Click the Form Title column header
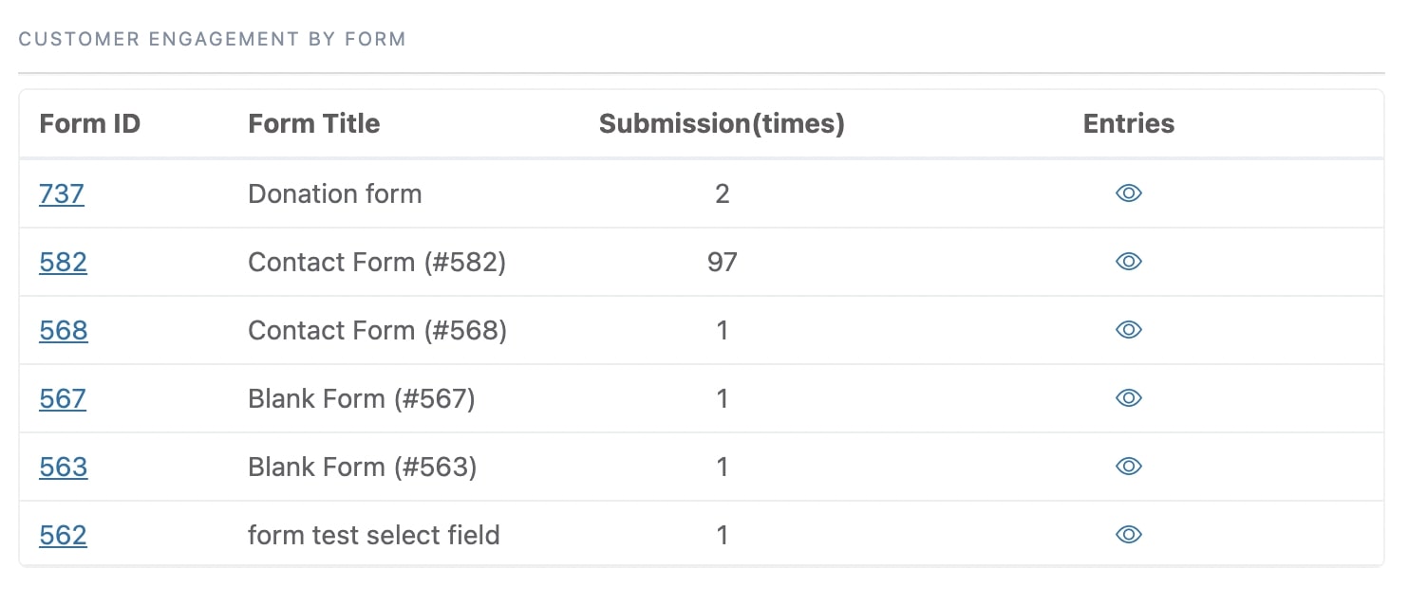 (314, 123)
